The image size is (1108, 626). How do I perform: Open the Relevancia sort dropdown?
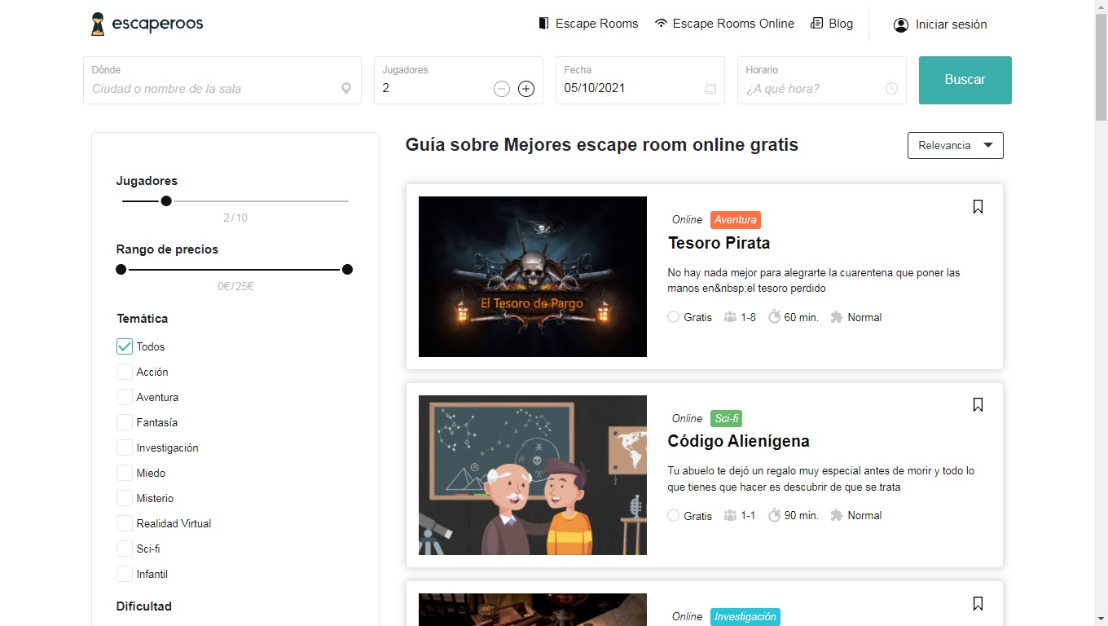tap(955, 145)
